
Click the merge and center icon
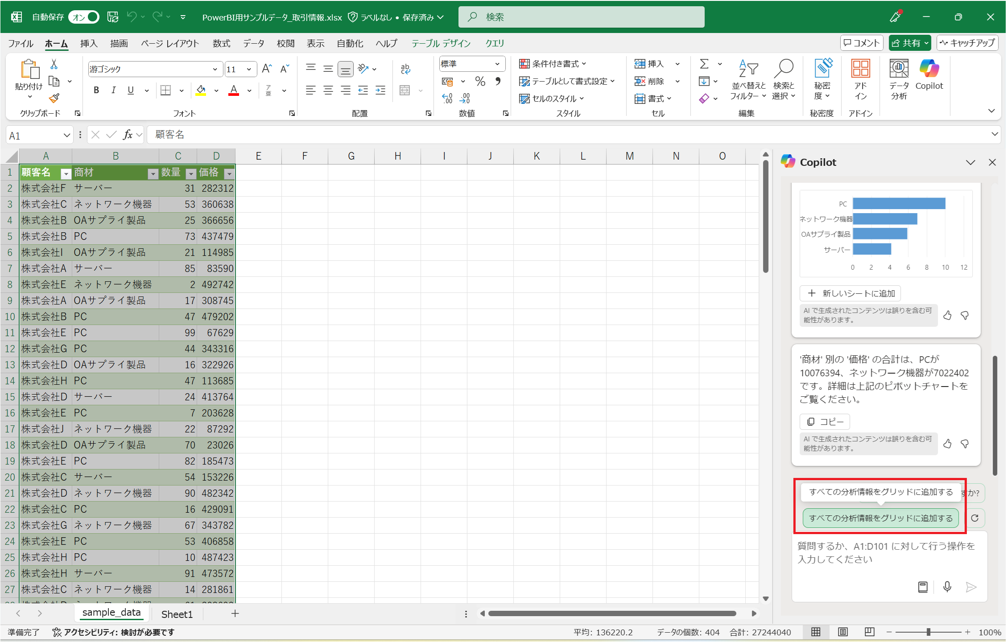click(x=404, y=91)
